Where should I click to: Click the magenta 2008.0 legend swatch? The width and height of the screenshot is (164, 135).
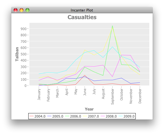[103, 116]
